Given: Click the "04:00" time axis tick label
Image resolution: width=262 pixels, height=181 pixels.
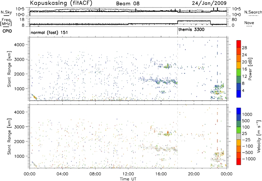Looking at the screenshot, I should tap(62, 174).
